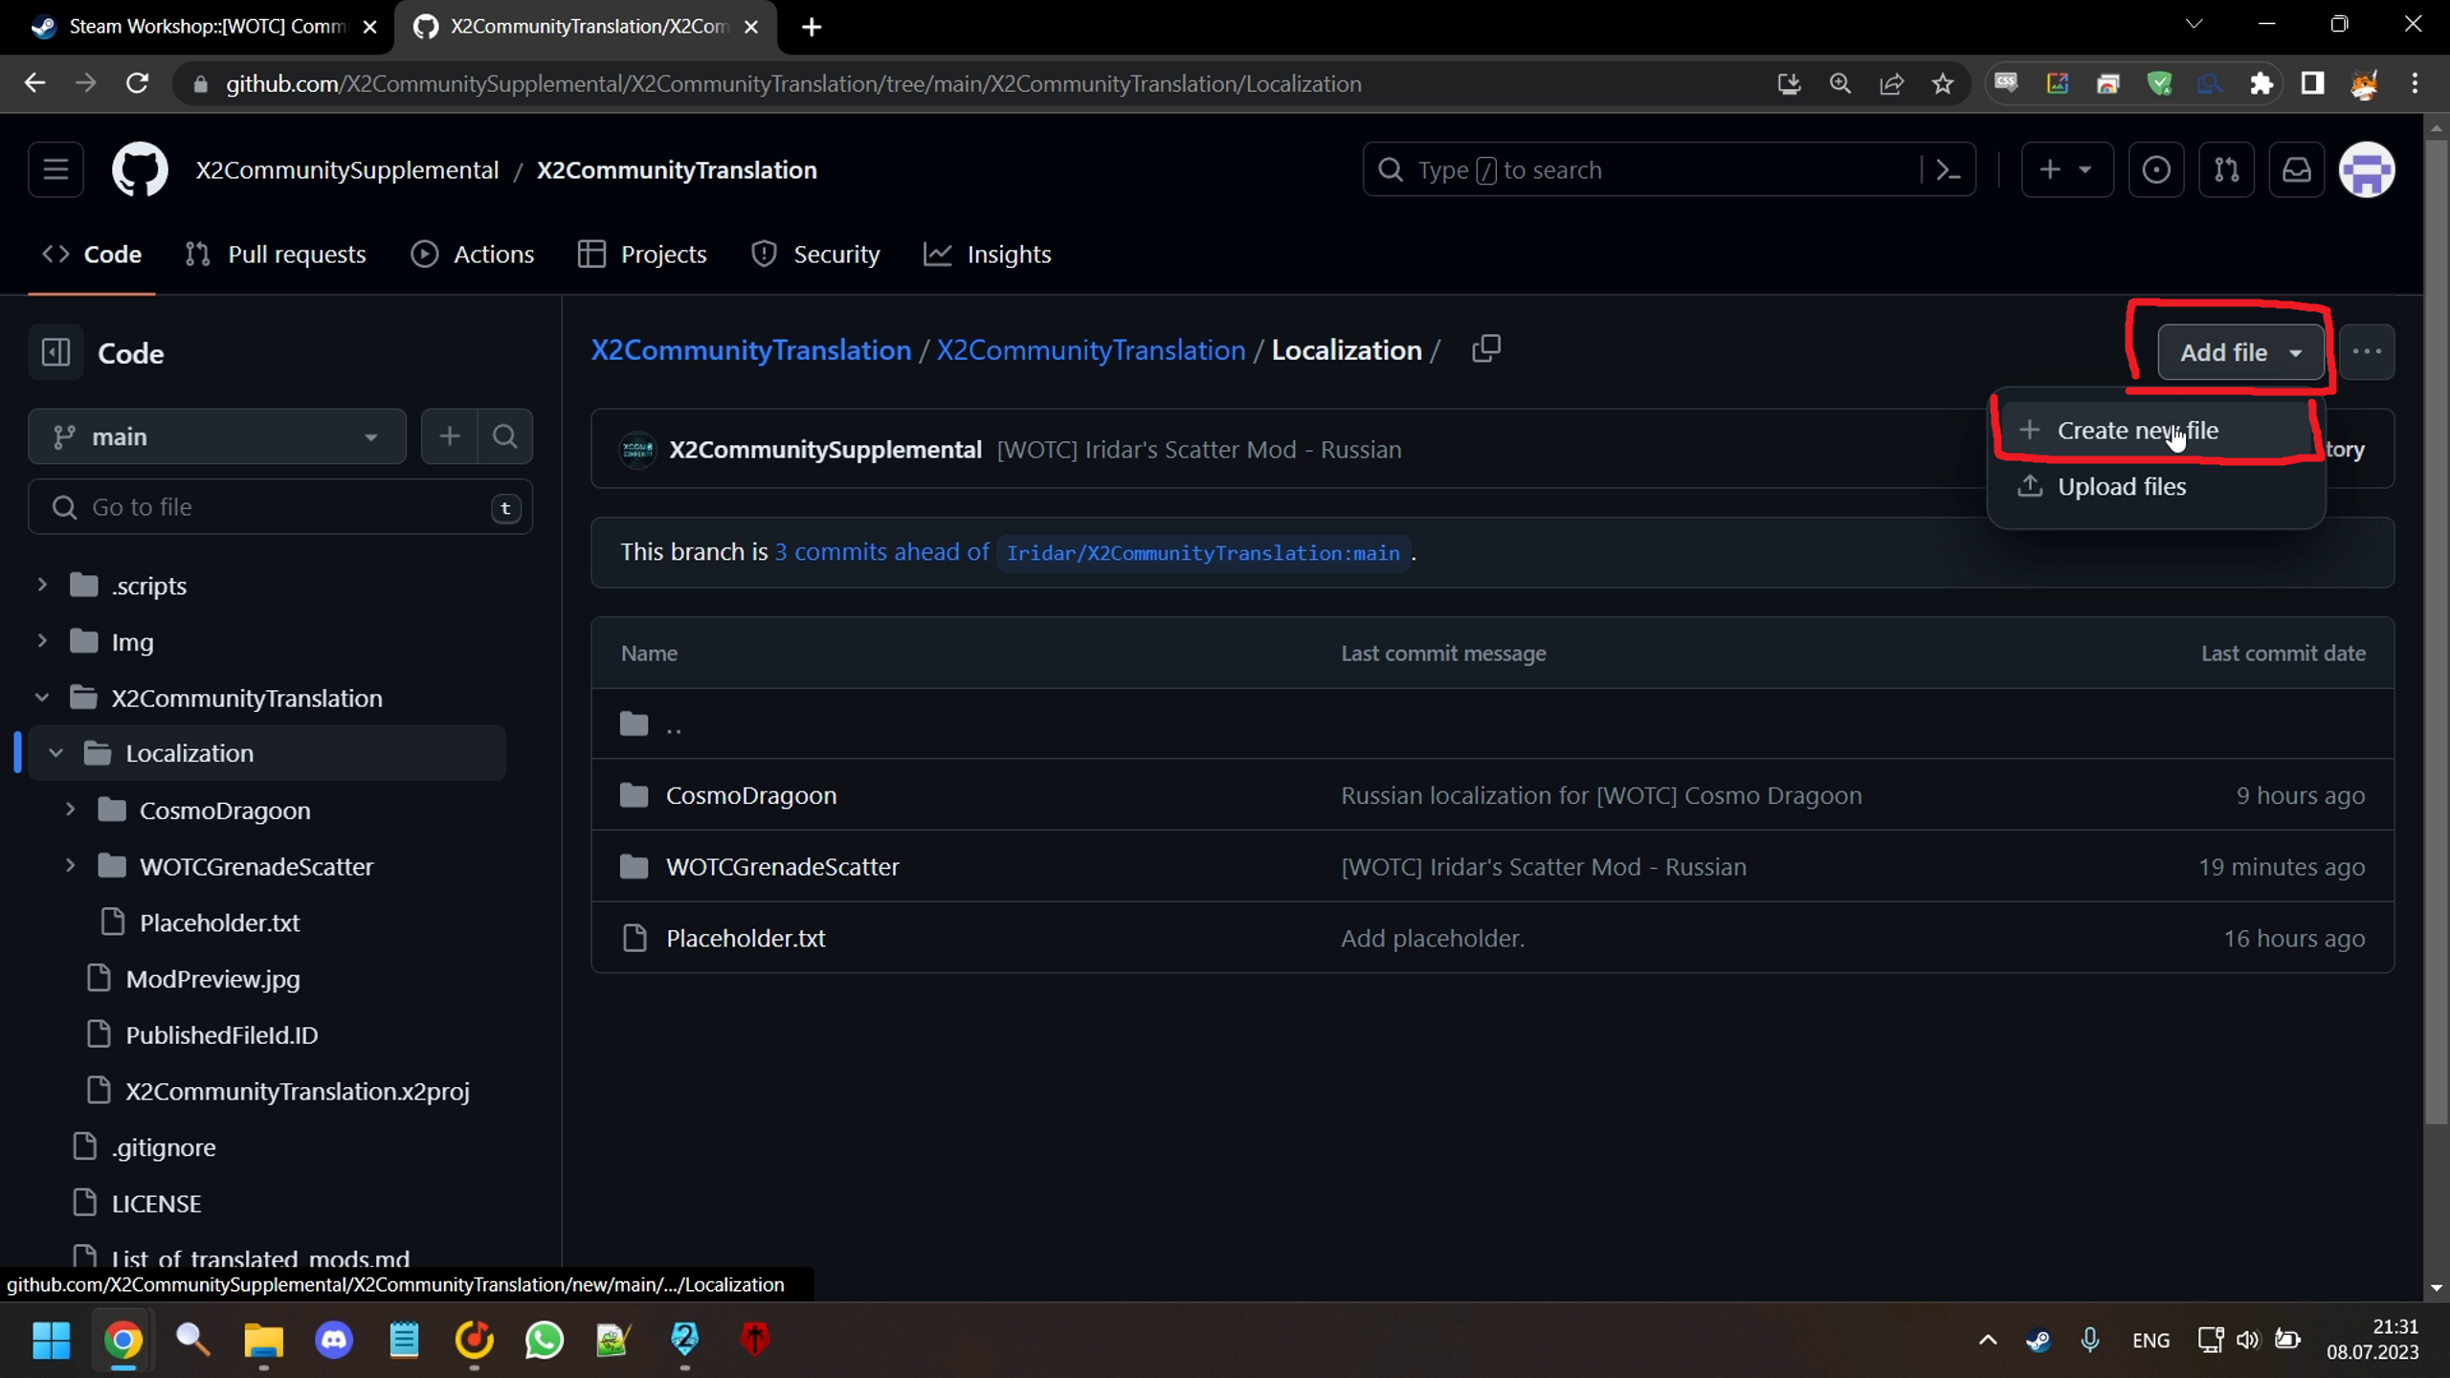Click the Go to file field
Screen dimensions: 2450x1378
(x=278, y=507)
